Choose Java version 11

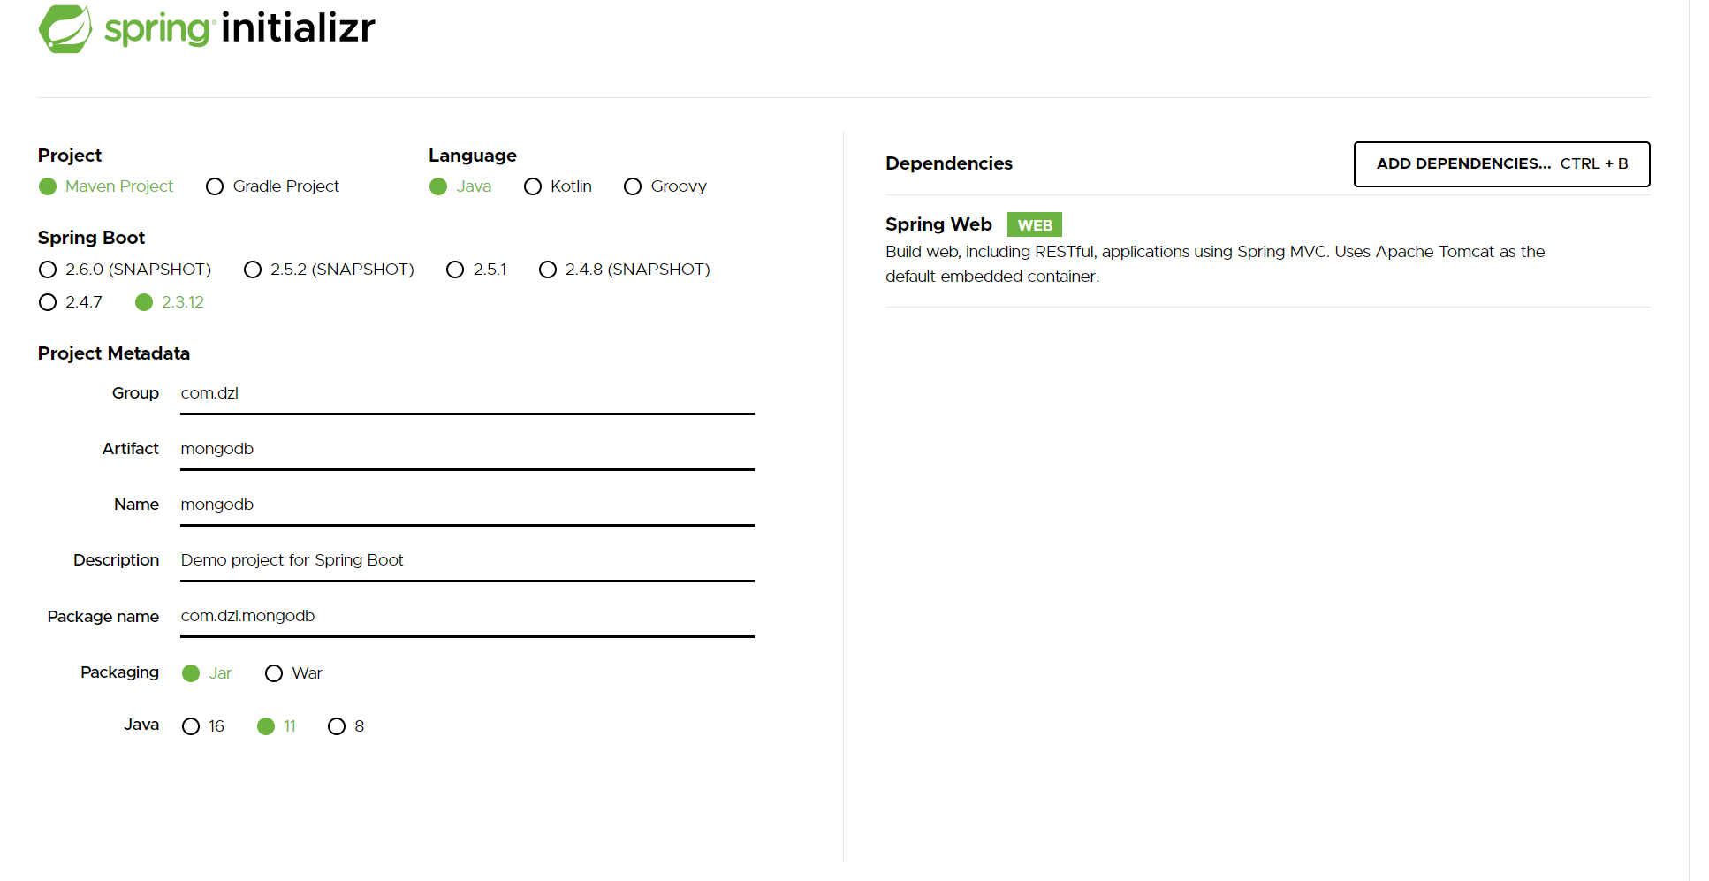[277, 726]
